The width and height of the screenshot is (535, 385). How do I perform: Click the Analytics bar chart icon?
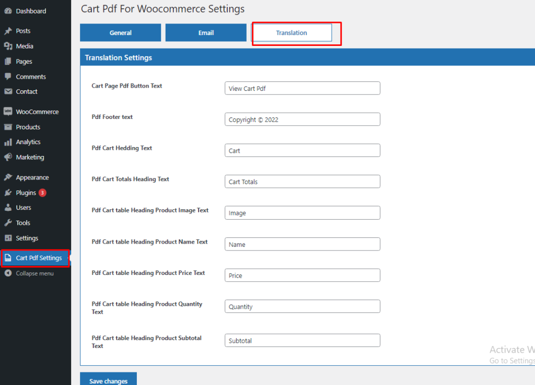click(8, 142)
